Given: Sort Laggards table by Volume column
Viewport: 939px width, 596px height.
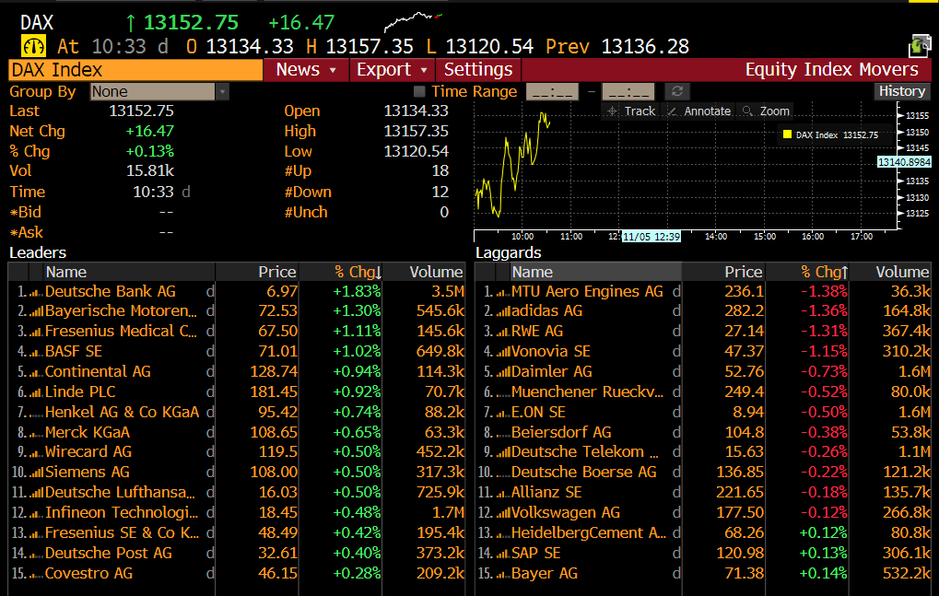Looking at the screenshot, I should tap(901, 272).
